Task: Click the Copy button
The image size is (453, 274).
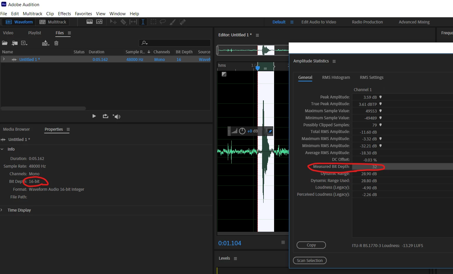Action: point(311,245)
